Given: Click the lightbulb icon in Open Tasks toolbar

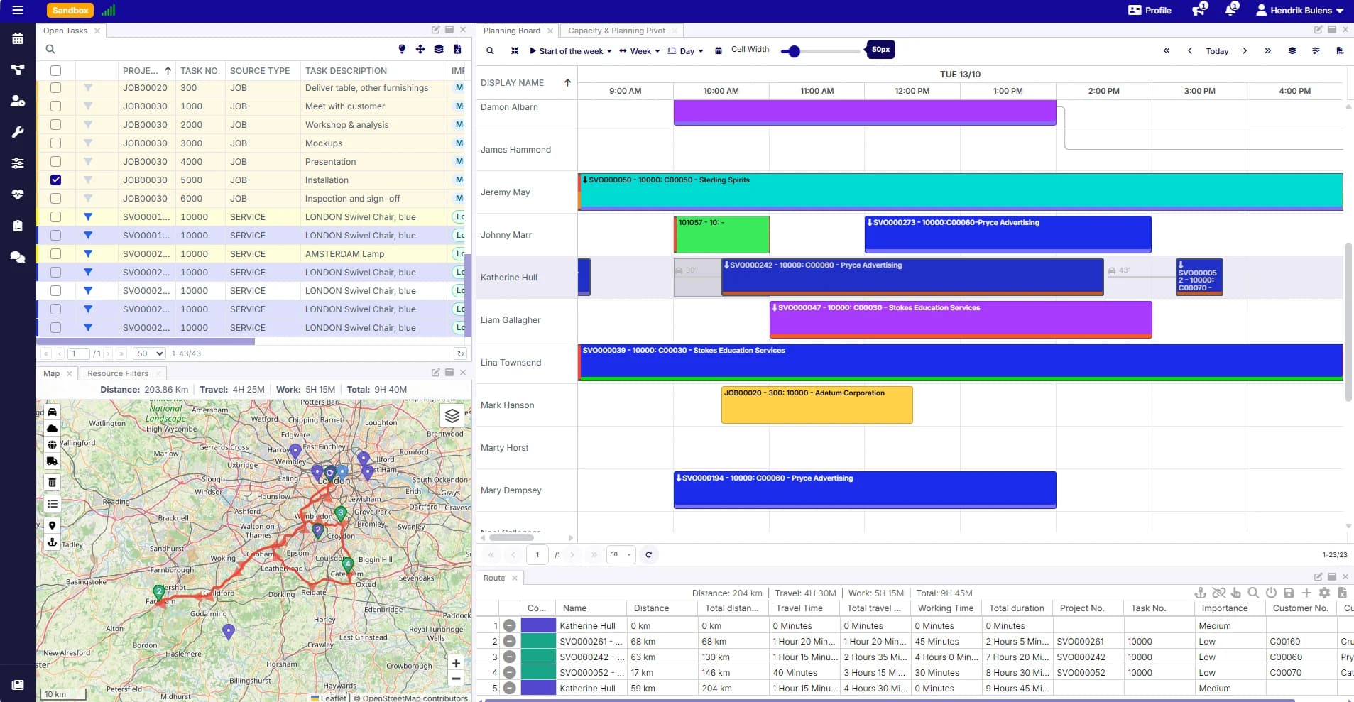Looking at the screenshot, I should pyautogui.click(x=402, y=49).
